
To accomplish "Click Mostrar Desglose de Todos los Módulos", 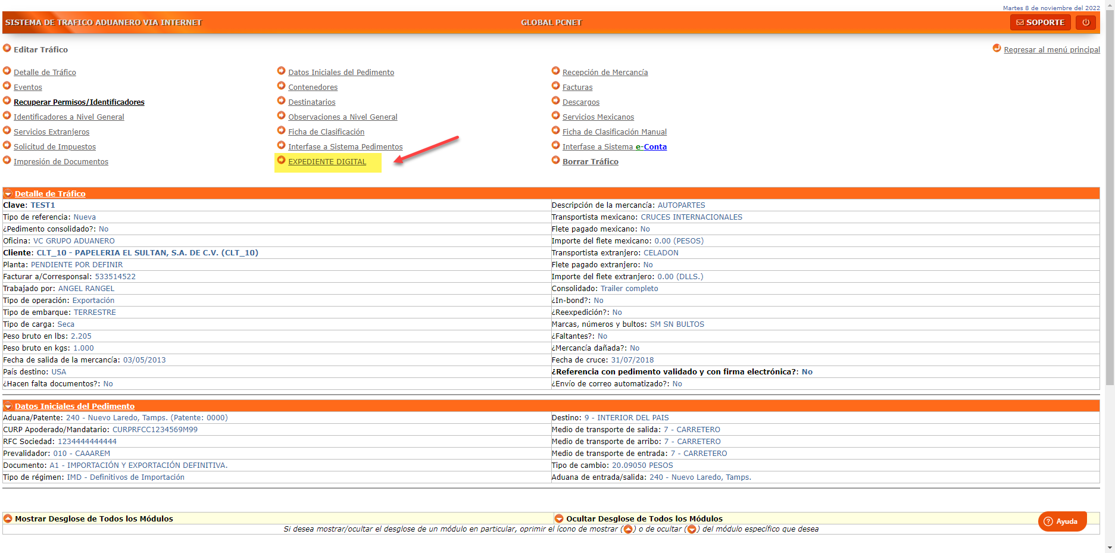I will [x=95, y=518].
